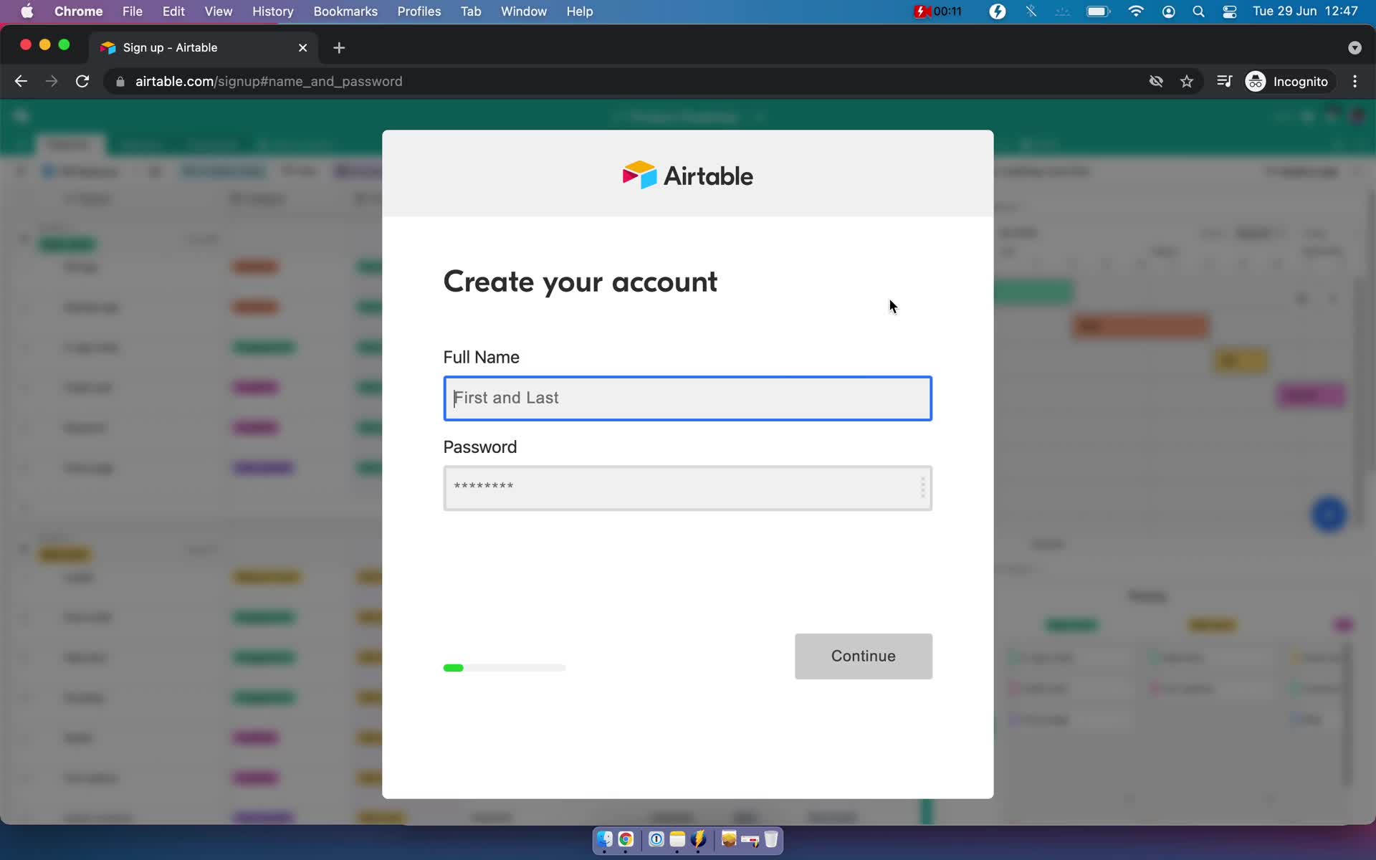Open the Chrome File menu
Screen dimensions: 1376x860
(132, 11)
